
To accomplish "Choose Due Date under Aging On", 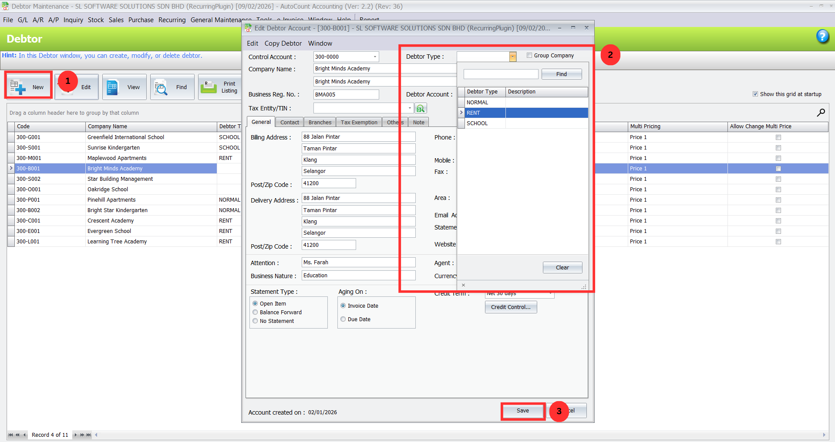I will click(x=343, y=319).
